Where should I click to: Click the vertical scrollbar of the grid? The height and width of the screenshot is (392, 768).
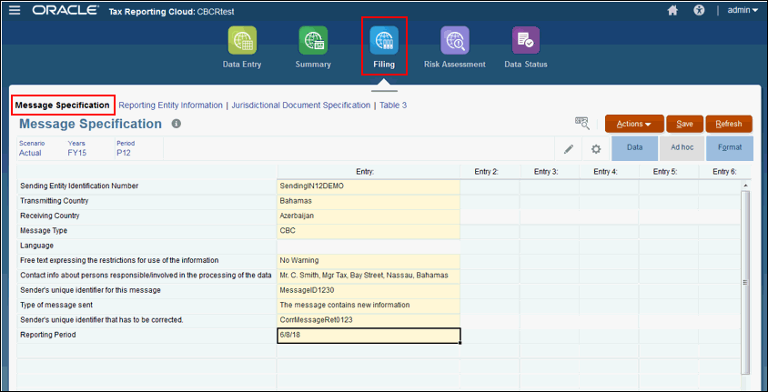(745, 283)
